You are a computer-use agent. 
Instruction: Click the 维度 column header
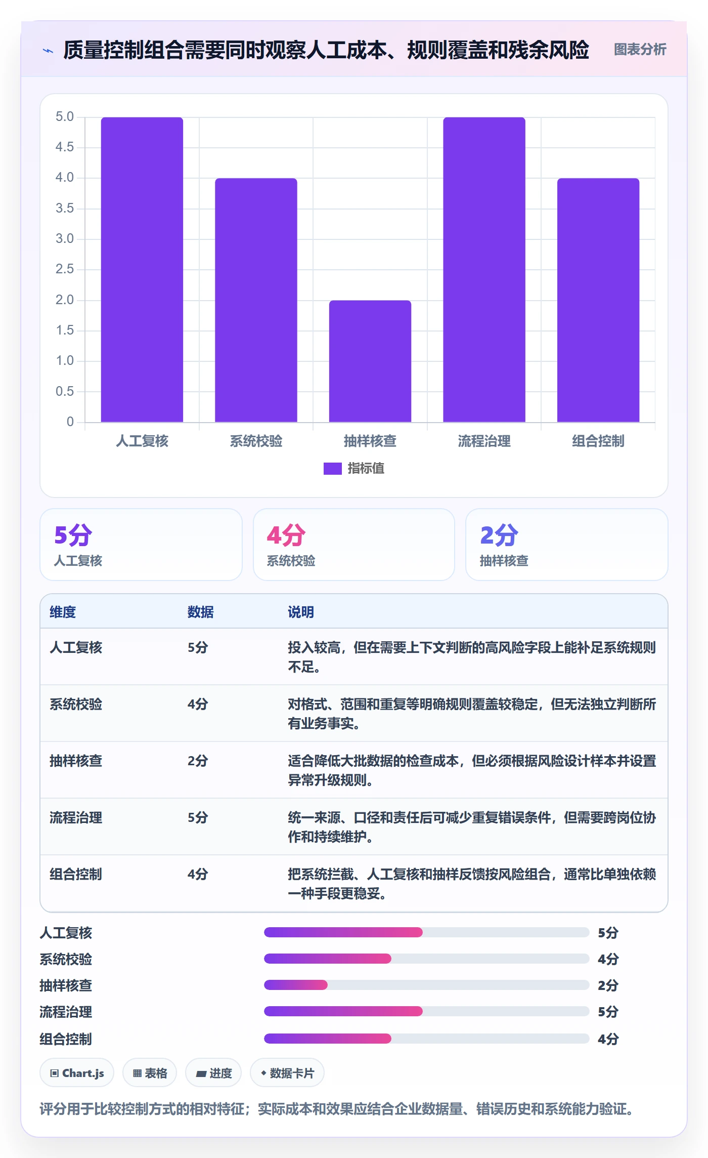[x=63, y=612]
